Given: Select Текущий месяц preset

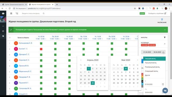Looking at the screenshot, I should click(154, 59).
